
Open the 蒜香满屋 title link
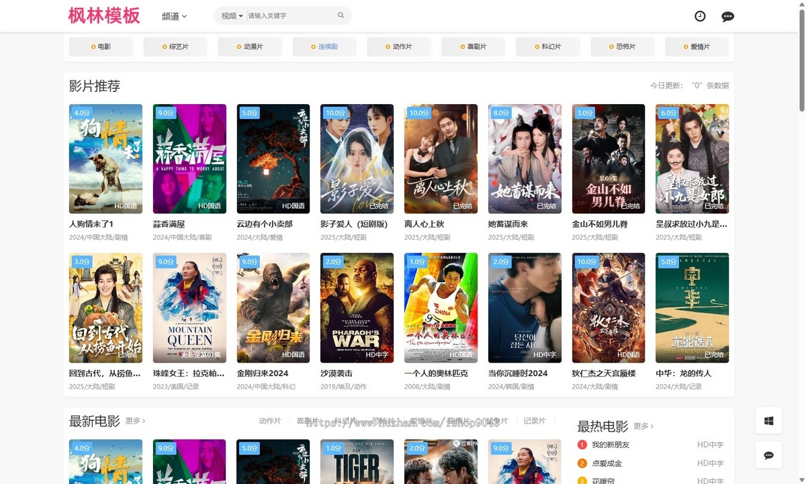coord(169,224)
